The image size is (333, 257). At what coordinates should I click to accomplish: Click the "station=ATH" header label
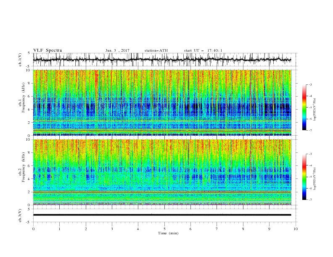pos(156,50)
